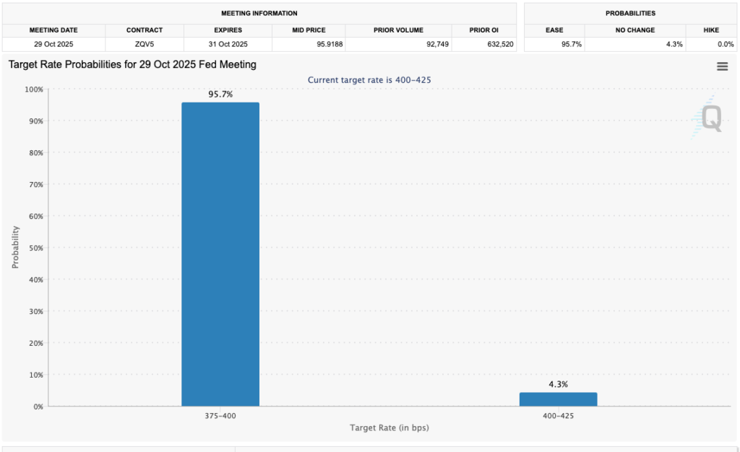Sort by the MEETING DATE column header
Viewport: 740px width, 452px height.
tap(53, 30)
